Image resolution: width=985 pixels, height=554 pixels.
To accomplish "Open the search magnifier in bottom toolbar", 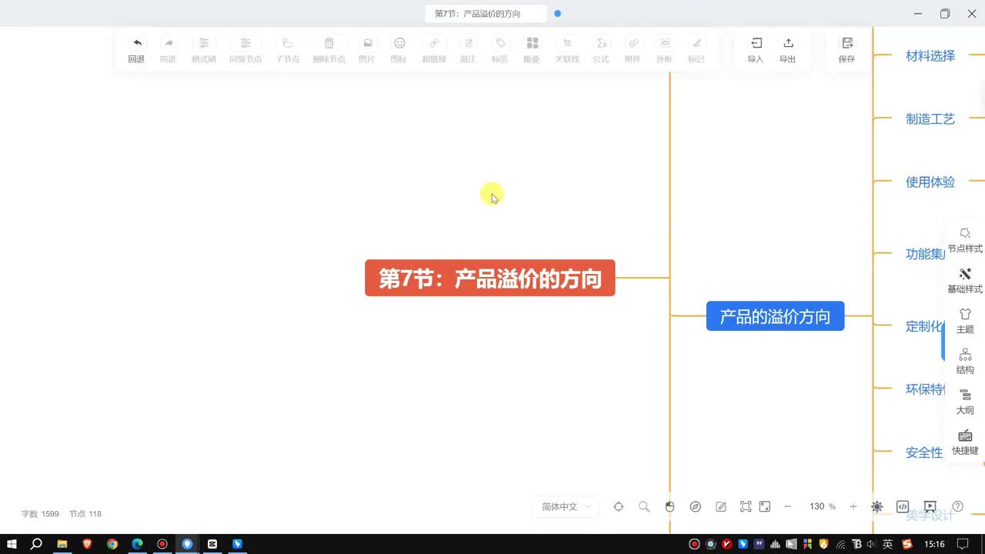I will coord(644,506).
